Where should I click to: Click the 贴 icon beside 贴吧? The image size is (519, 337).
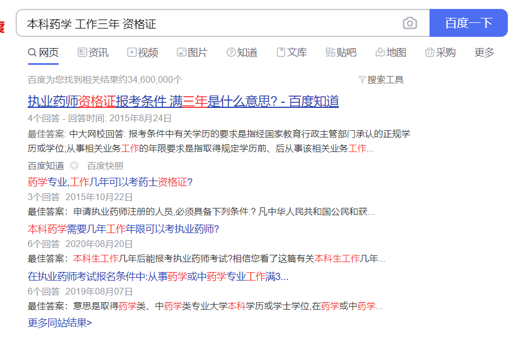[330, 52]
